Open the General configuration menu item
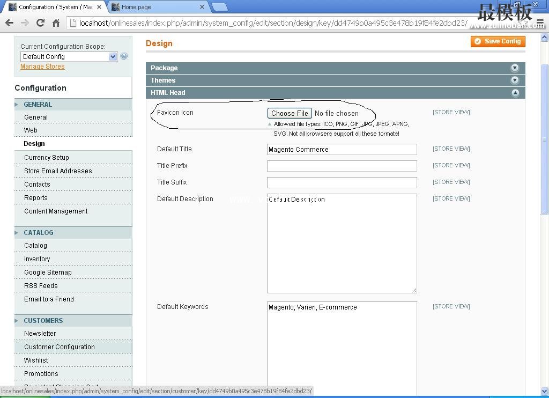The image size is (549, 398). [73, 117]
